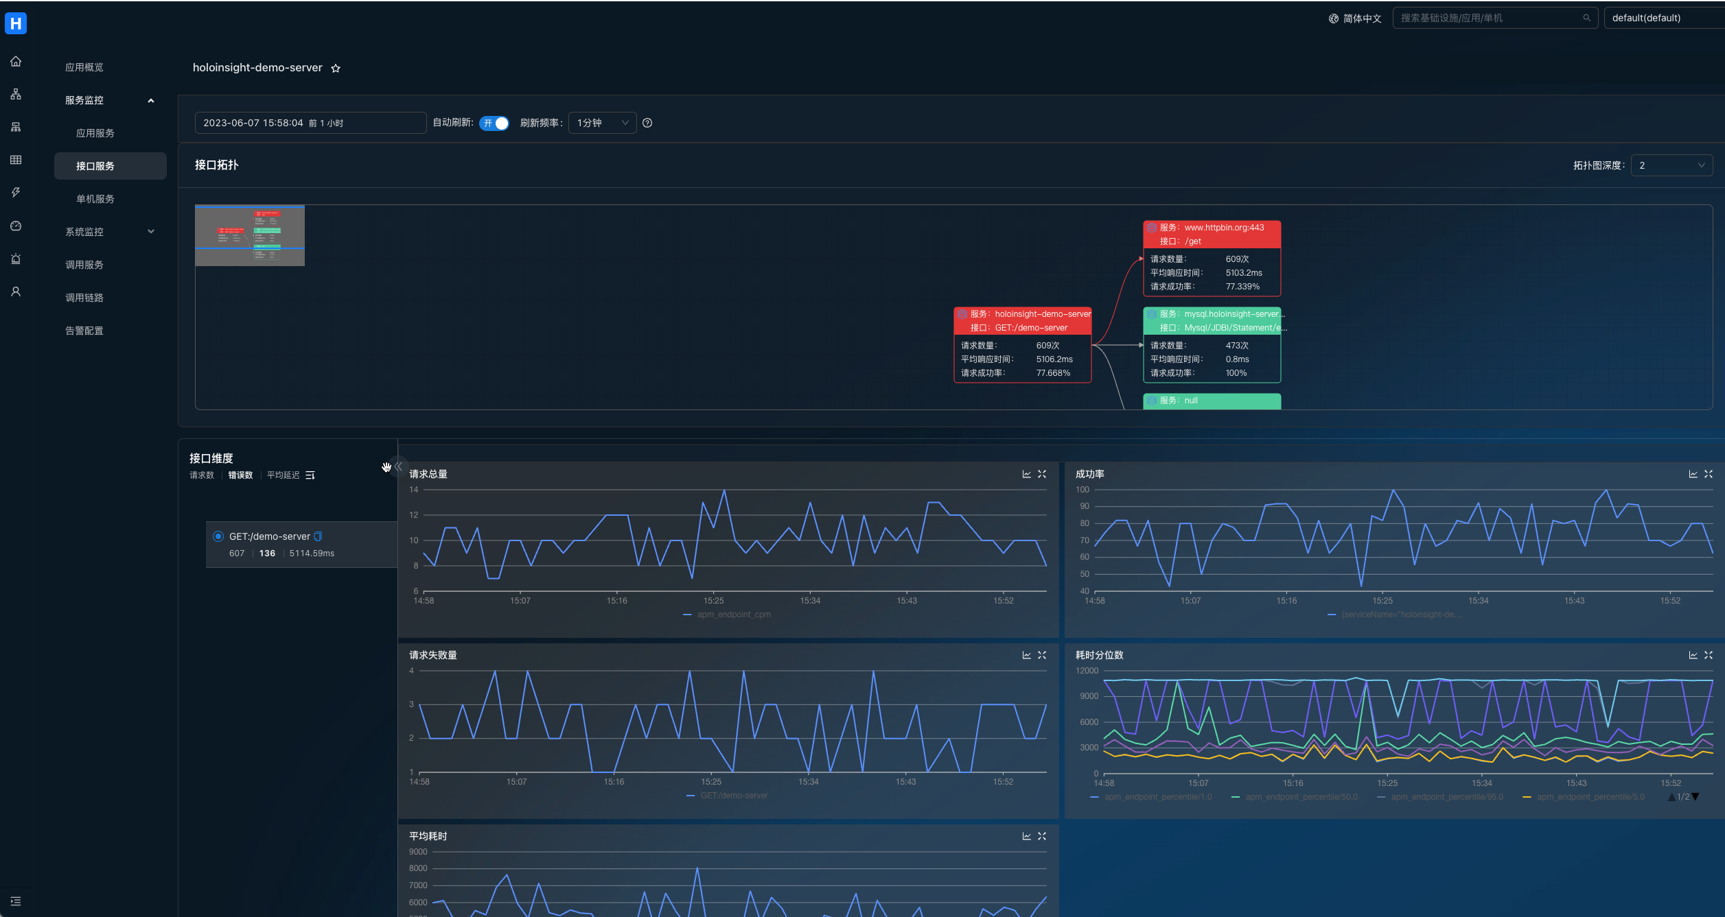Open the user profile icon in sidebar
Image resolution: width=1725 pixels, height=917 pixels.
point(16,292)
